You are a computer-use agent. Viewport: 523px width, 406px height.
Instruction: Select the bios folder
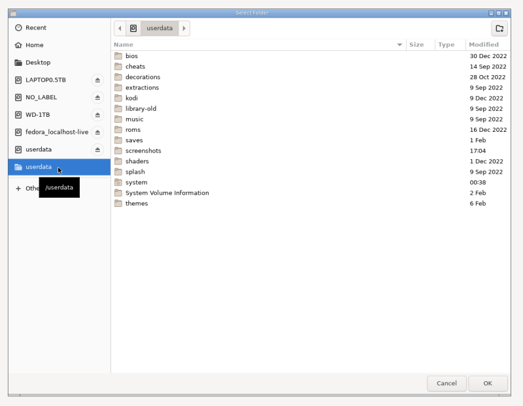click(x=310, y=56)
